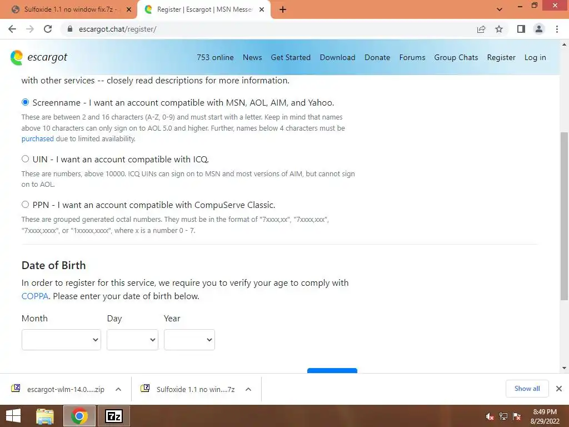Open the Donate nav item
Viewport: 569px width, 427px height.
(x=377, y=57)
